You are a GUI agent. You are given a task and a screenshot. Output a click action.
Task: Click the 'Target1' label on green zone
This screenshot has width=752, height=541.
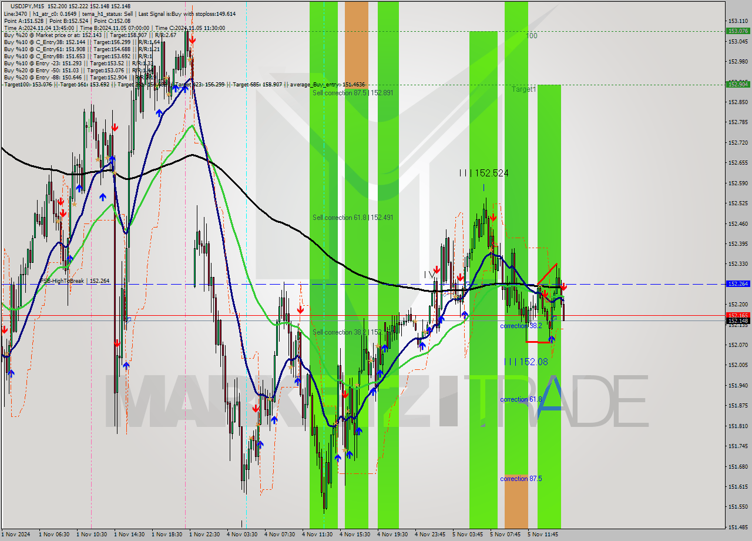pos(523,89)
